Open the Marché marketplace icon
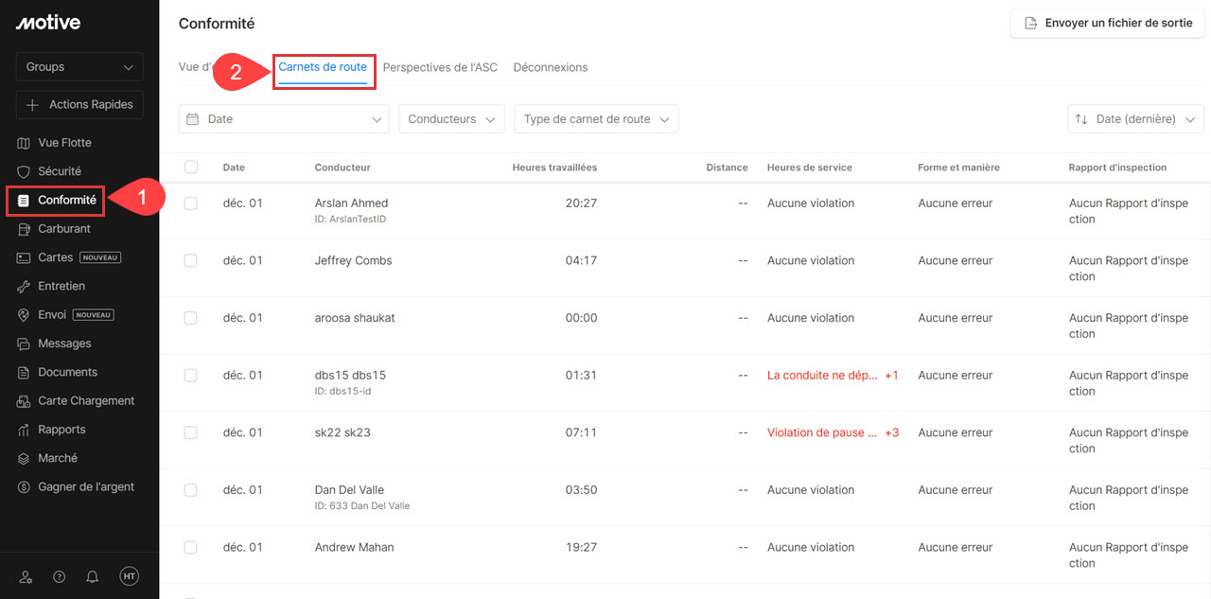1211x599 pixels. [25, 458]
